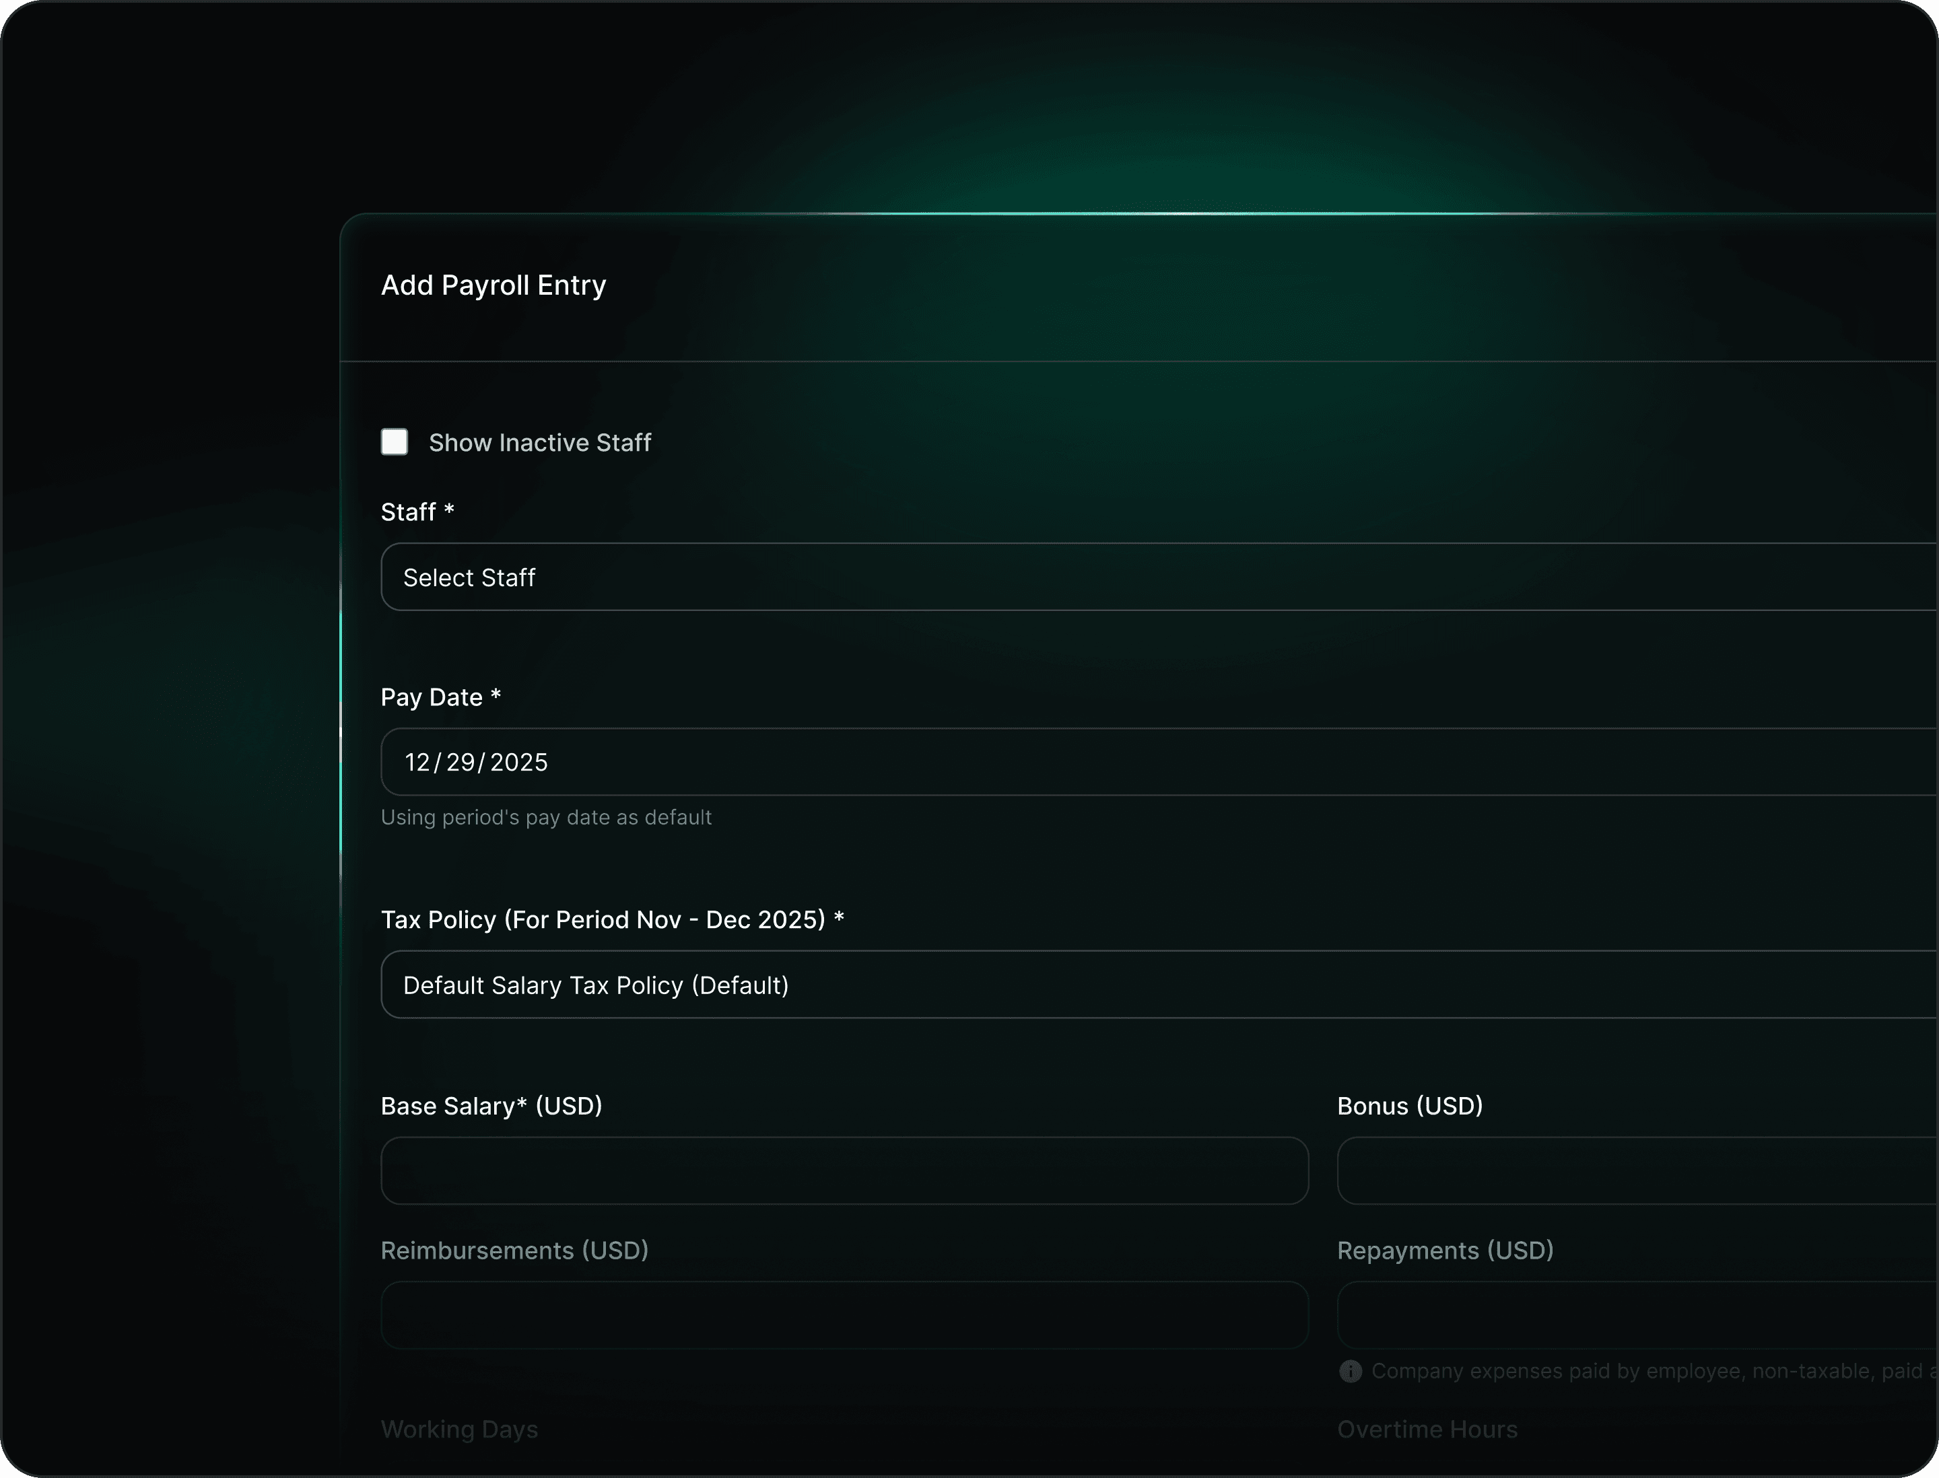Click the Overtime Hours label
The width and height of the screenshot is (1939, 1478).
1427,1429
